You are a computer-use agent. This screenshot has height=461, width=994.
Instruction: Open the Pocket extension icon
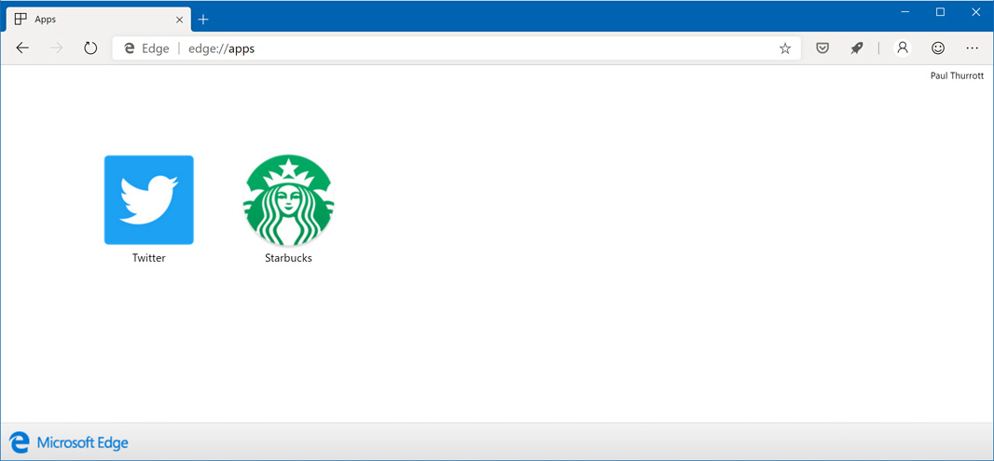click(822, 48)
